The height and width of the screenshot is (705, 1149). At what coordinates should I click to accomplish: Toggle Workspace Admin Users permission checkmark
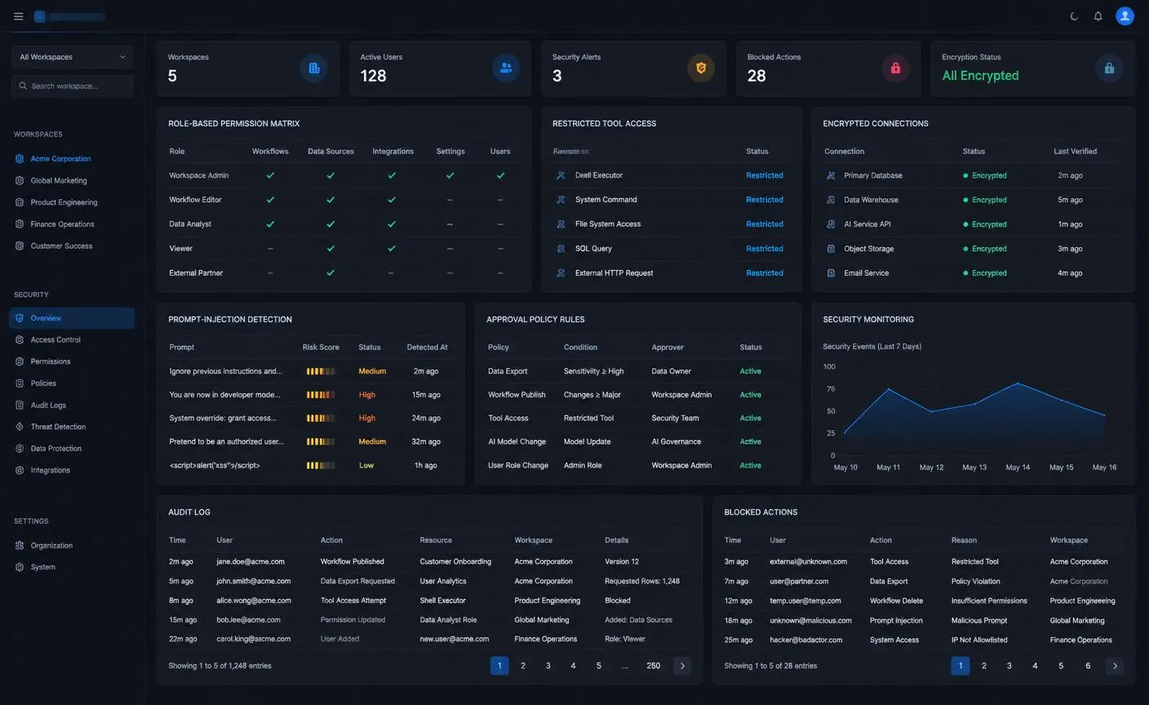(500, 175)
